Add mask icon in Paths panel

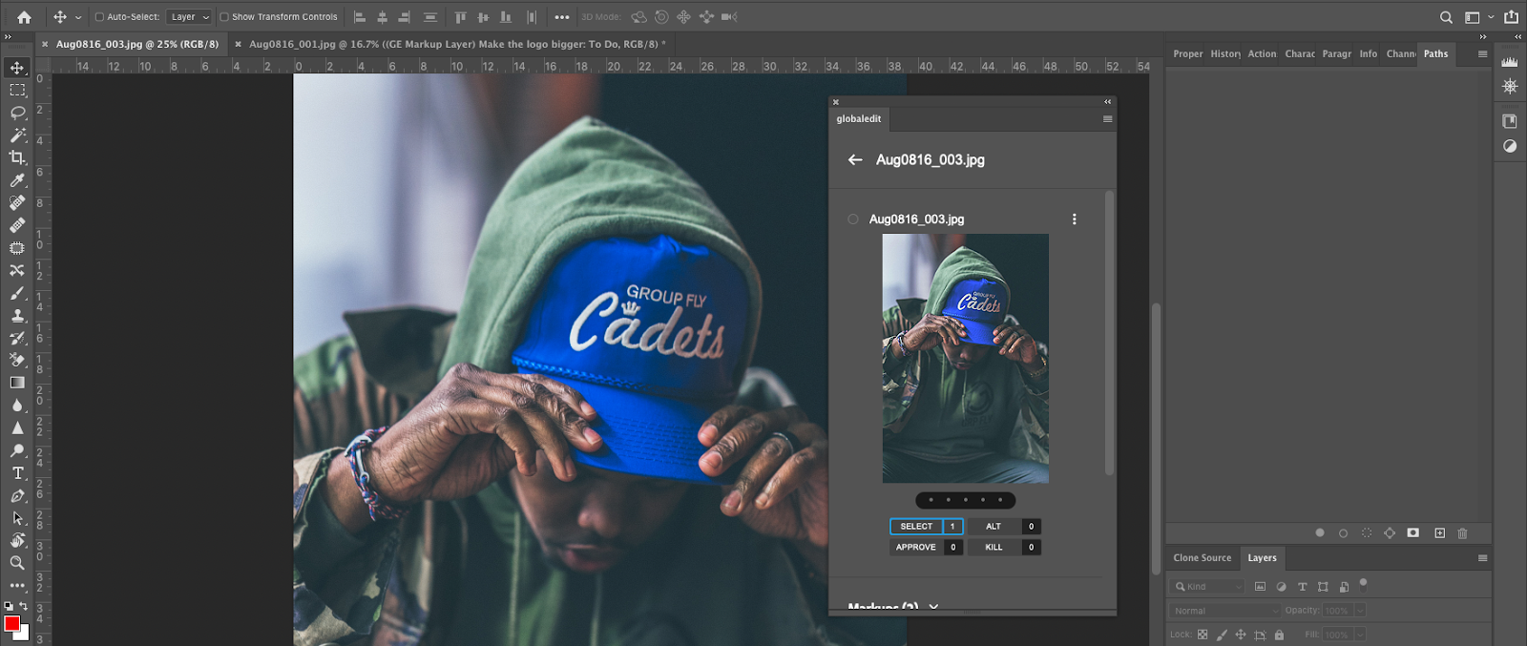pos(1413,533)
